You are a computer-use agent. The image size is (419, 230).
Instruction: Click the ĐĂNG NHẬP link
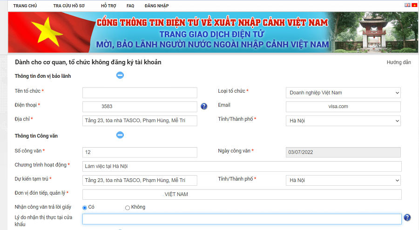coord(156,6)
